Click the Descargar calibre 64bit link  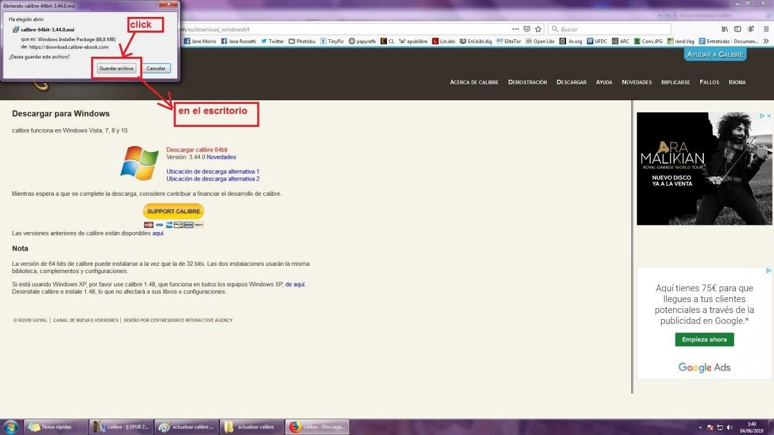(197, 150)
